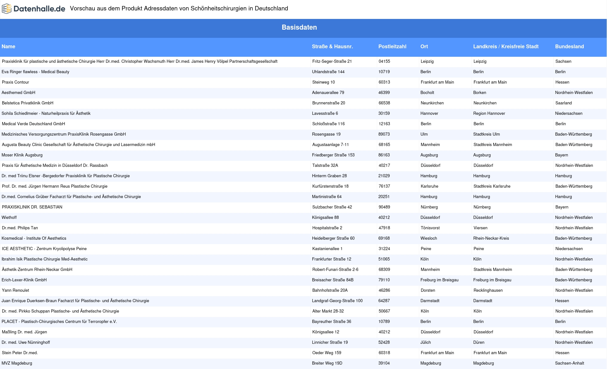Click the Hinterm Graben 28 cell

329,176
